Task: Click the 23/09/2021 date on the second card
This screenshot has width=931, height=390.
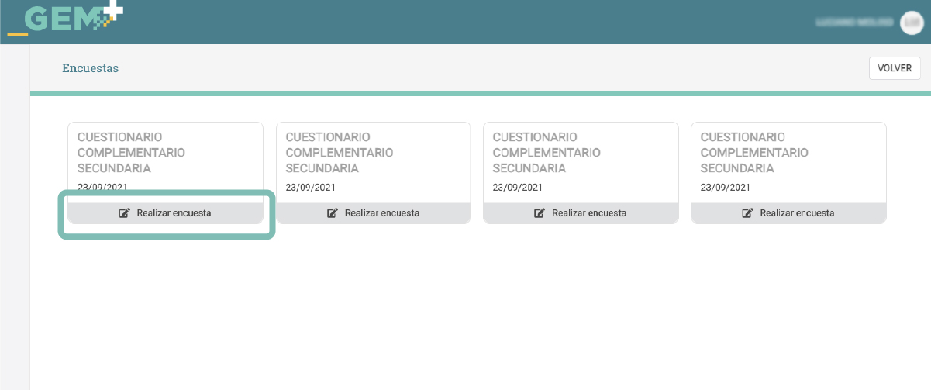Action: tap(310, 188)
